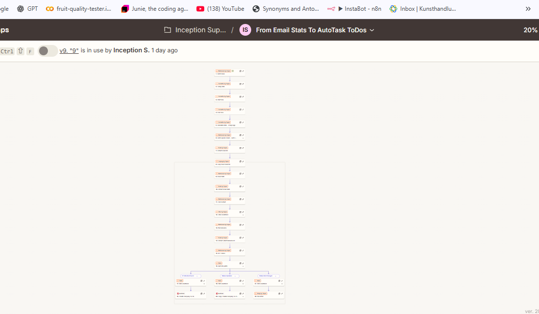Open the Zap title dropdown chevron
Screen dimensions: 539x314
click(372, 30)
